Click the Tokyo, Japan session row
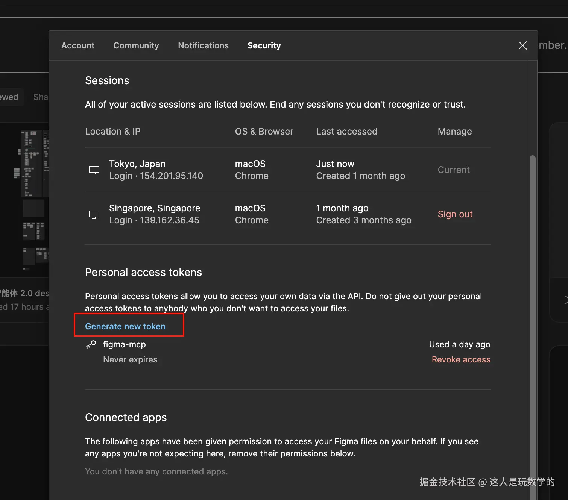Viewport: 568px width, 500px height. click(x=137, y=164)
